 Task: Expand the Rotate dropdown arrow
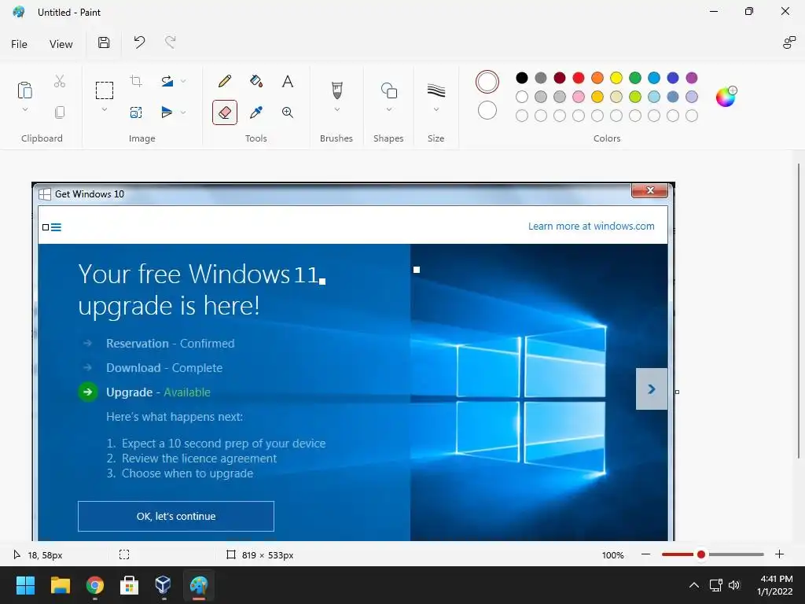[183, 81]
